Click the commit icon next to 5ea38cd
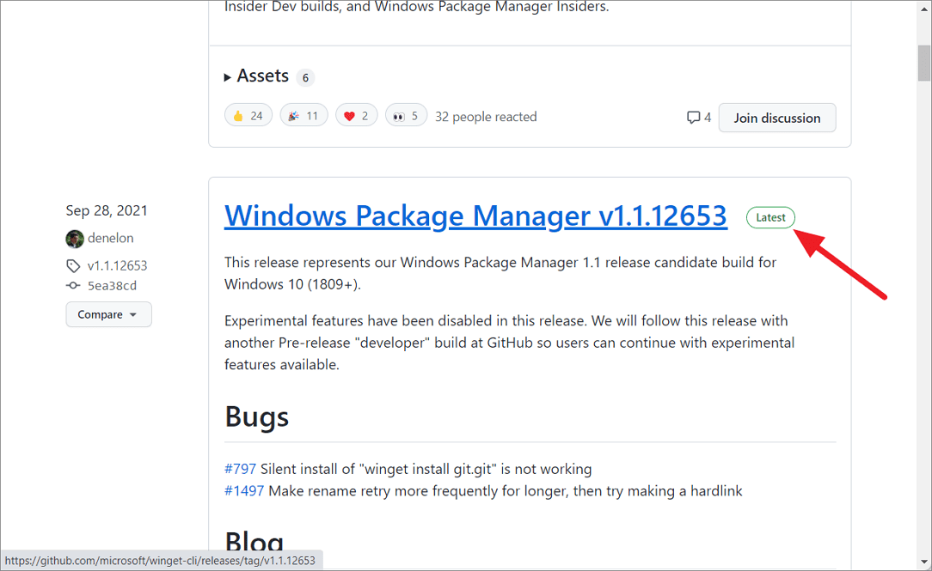This screenshot has height=571, width=932. [x=73, y=285]
